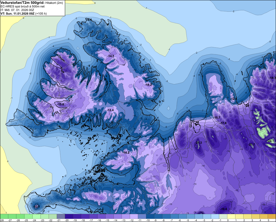Click the legend swatch above the -4 label
This screenshot has height=222, width=276.
coord(199,216)
